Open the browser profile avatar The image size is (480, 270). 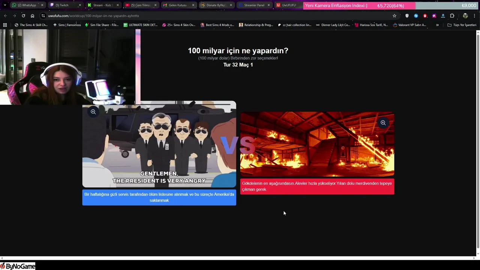(x=465, y=16)
